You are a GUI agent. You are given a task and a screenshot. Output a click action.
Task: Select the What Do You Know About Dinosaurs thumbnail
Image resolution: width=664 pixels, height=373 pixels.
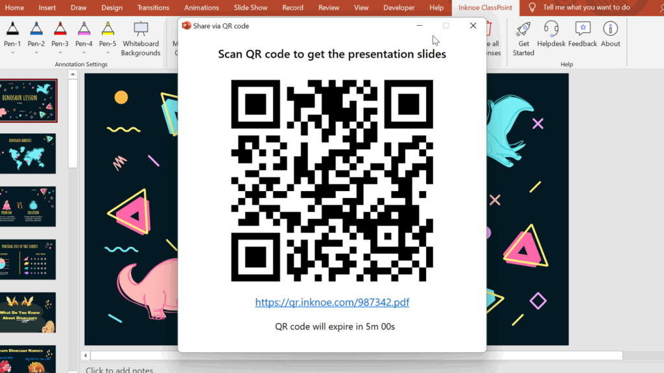(x=28, y=312)
